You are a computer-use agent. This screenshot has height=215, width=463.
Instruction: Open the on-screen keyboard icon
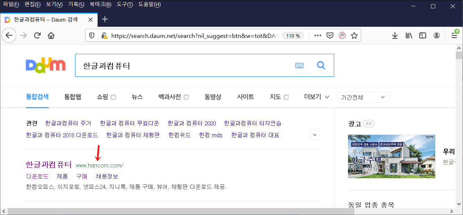pos(299,65)
